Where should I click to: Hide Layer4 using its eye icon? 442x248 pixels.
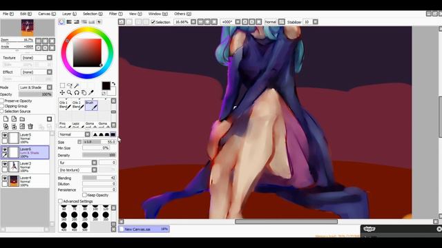tap(5, 178)
